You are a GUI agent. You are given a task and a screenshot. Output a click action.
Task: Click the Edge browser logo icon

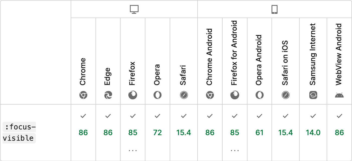point(108,95)
